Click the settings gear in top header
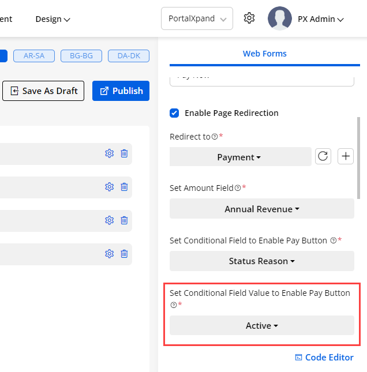Image resolution: width=367 pixels, height=372 pixels. (x=249, y=18)
